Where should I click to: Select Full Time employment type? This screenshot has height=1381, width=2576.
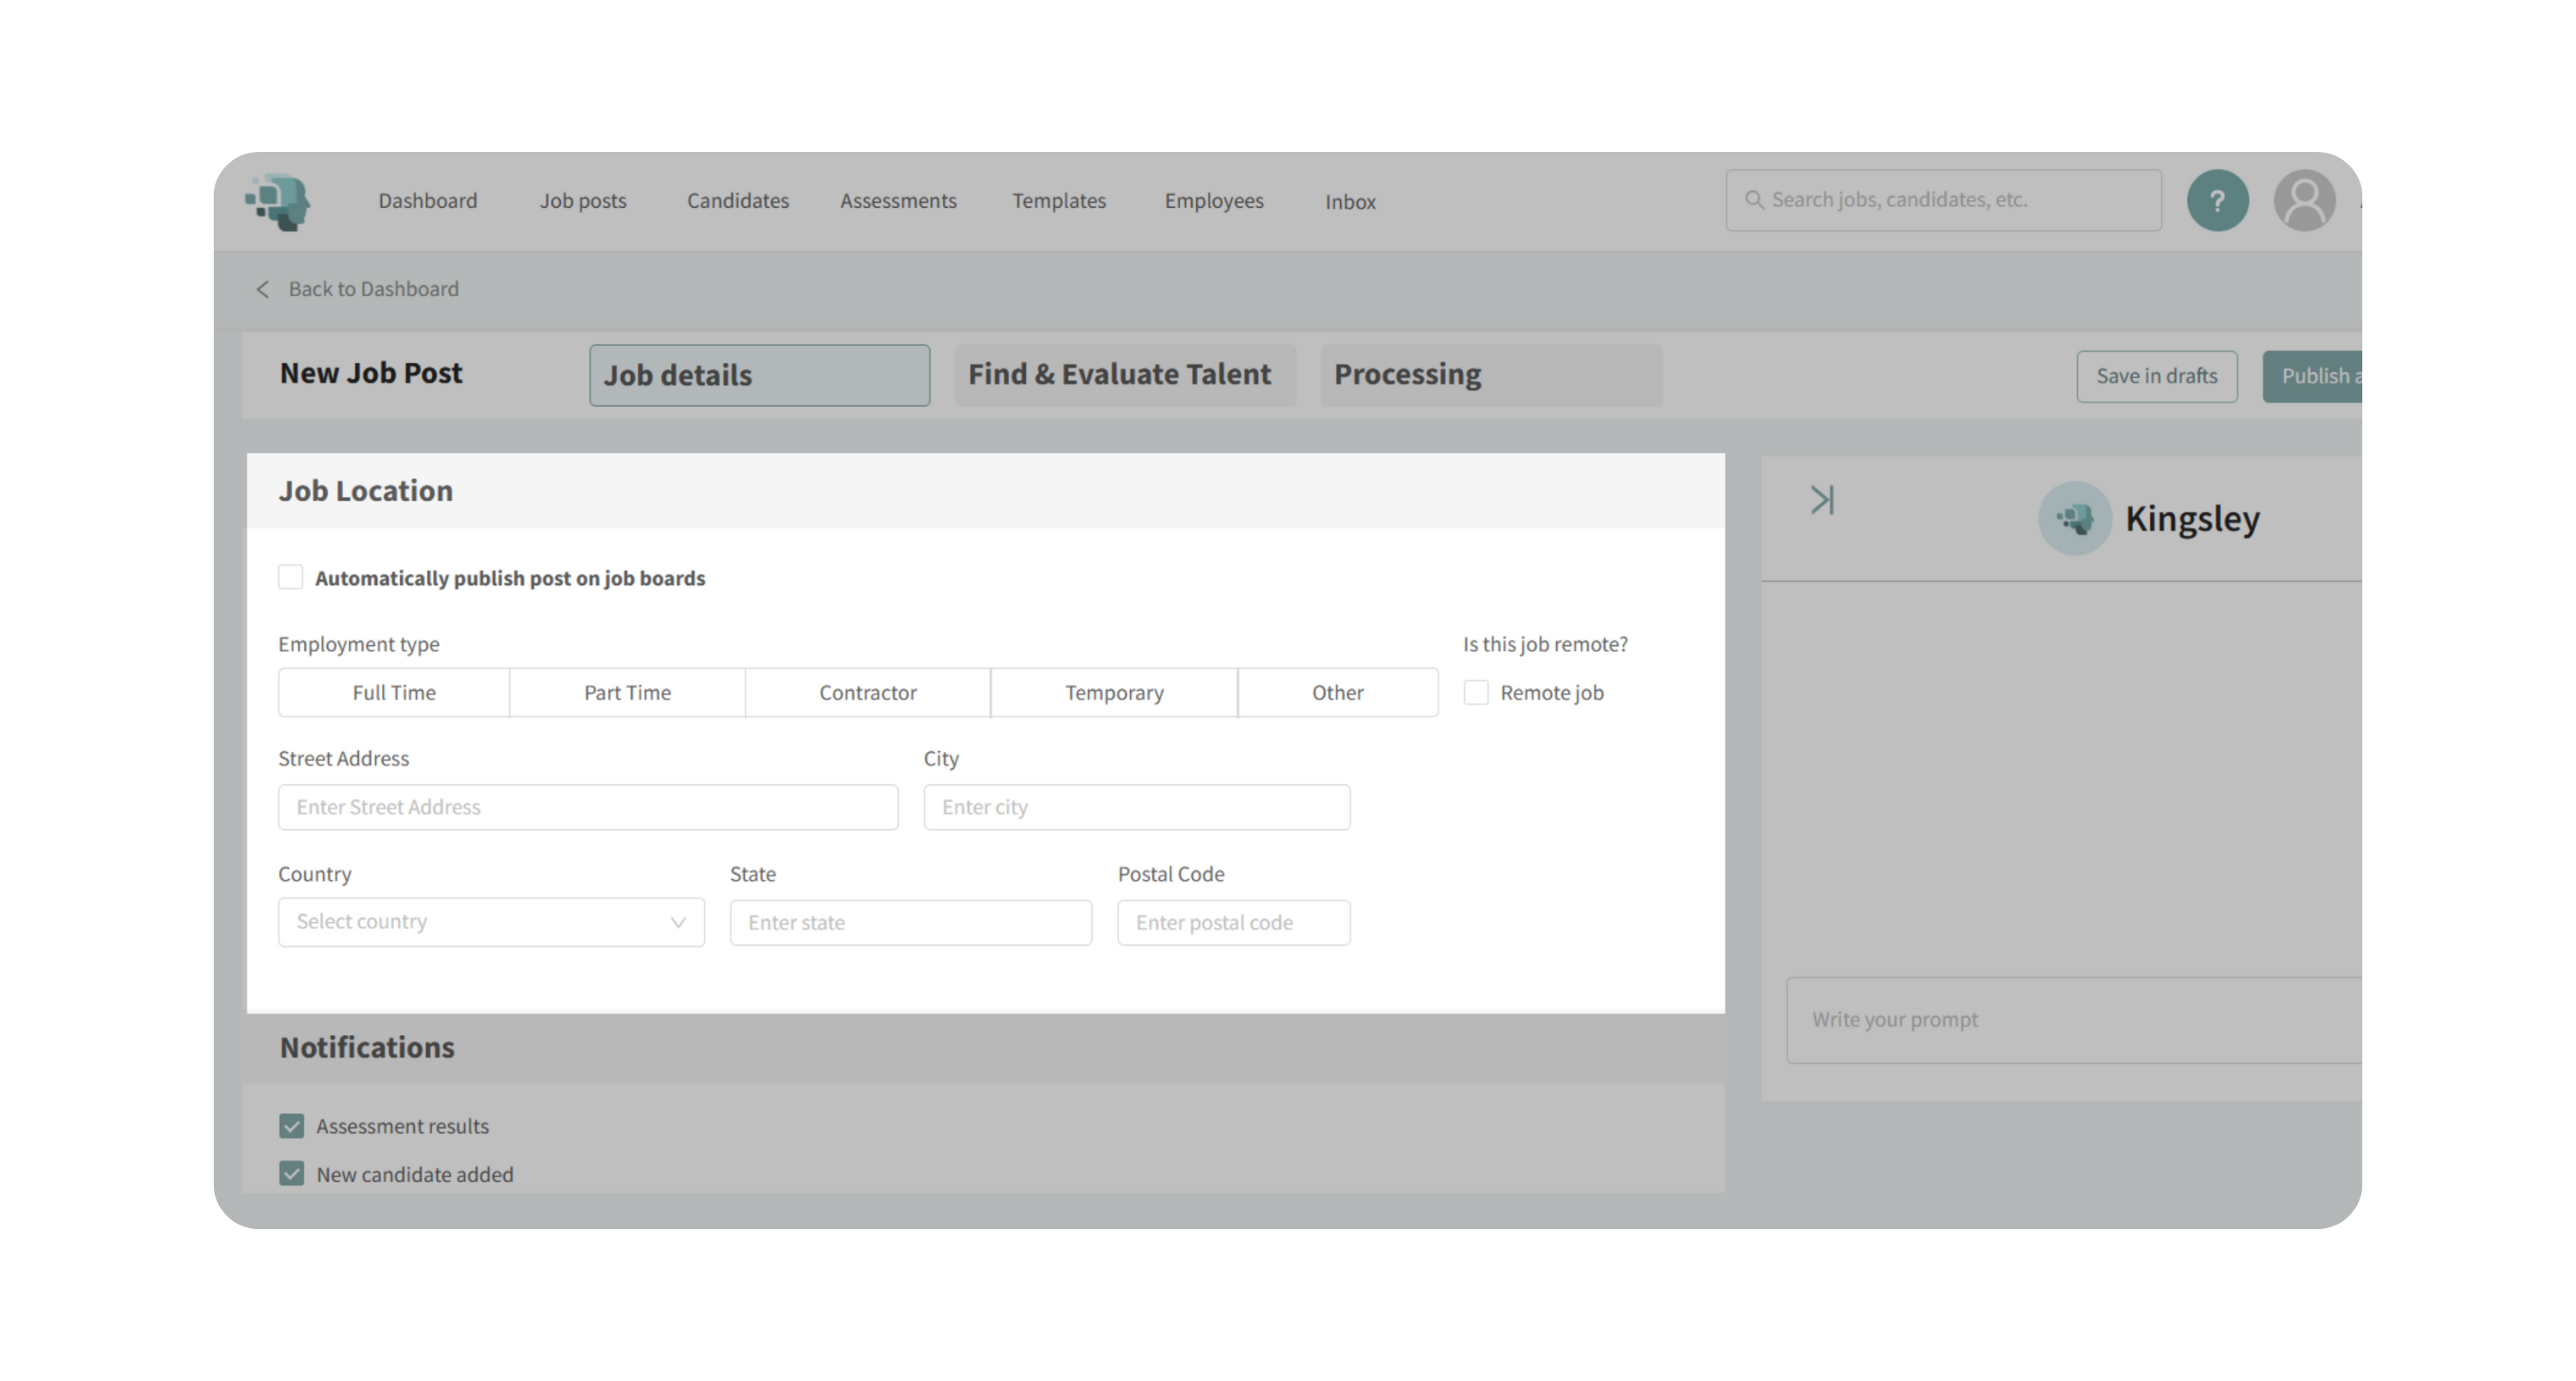tap(394, 693)
